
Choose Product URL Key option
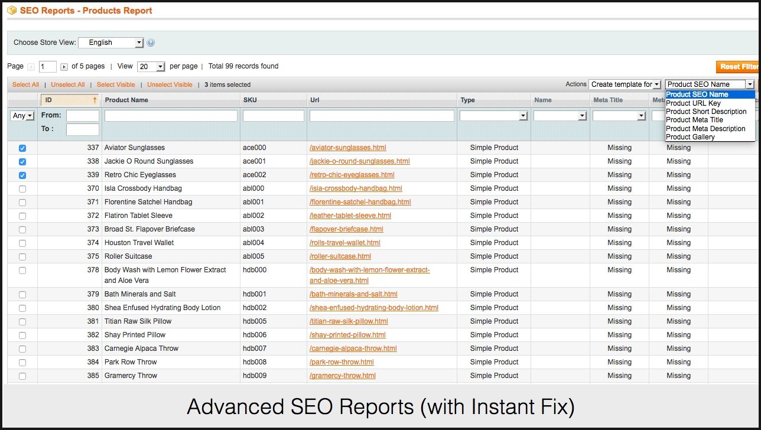pos(693,103)
